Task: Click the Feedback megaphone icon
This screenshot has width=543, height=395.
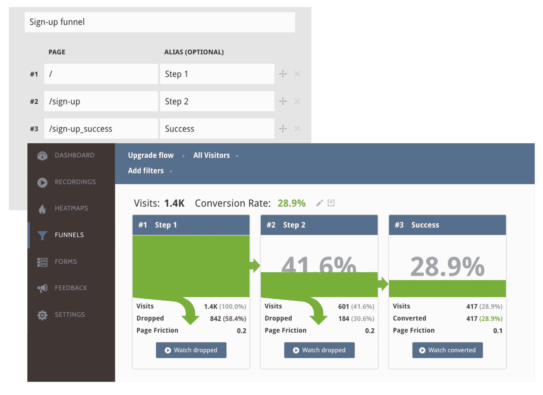Action: pyautogui.click(x=42, y=288)
